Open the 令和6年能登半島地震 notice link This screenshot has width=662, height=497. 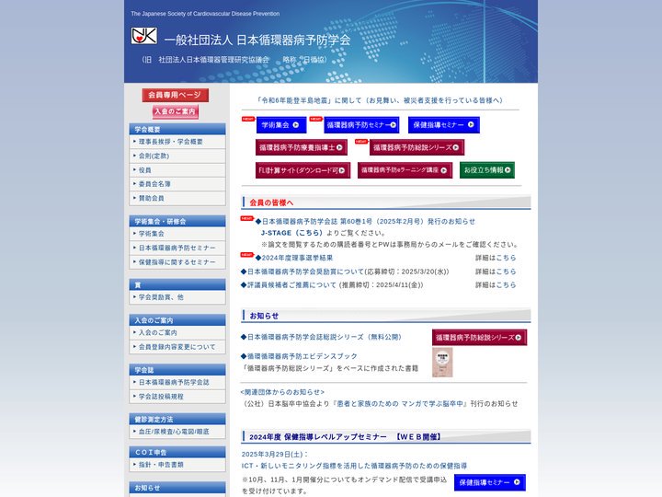click(x=380, y=100)
